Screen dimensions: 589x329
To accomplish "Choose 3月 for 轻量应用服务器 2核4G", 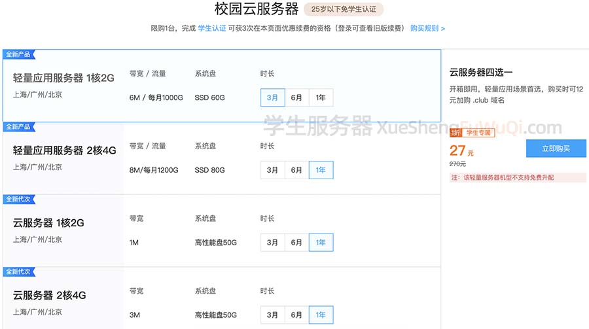I will click(x=272, y=170).
